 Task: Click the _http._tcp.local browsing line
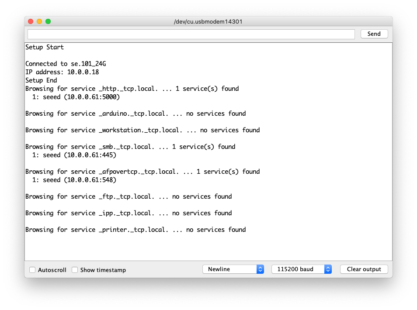(x=132, y=89)
